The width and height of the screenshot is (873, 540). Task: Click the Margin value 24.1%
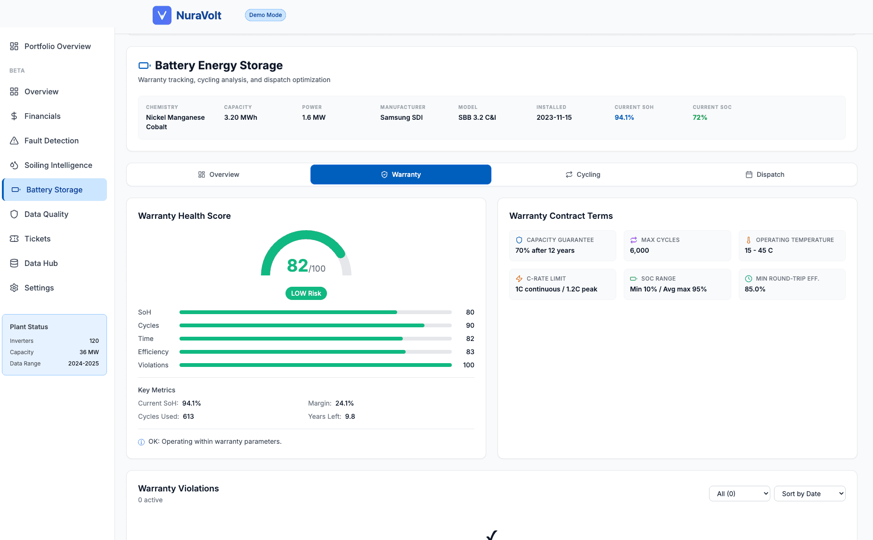[x=344, y=403]
